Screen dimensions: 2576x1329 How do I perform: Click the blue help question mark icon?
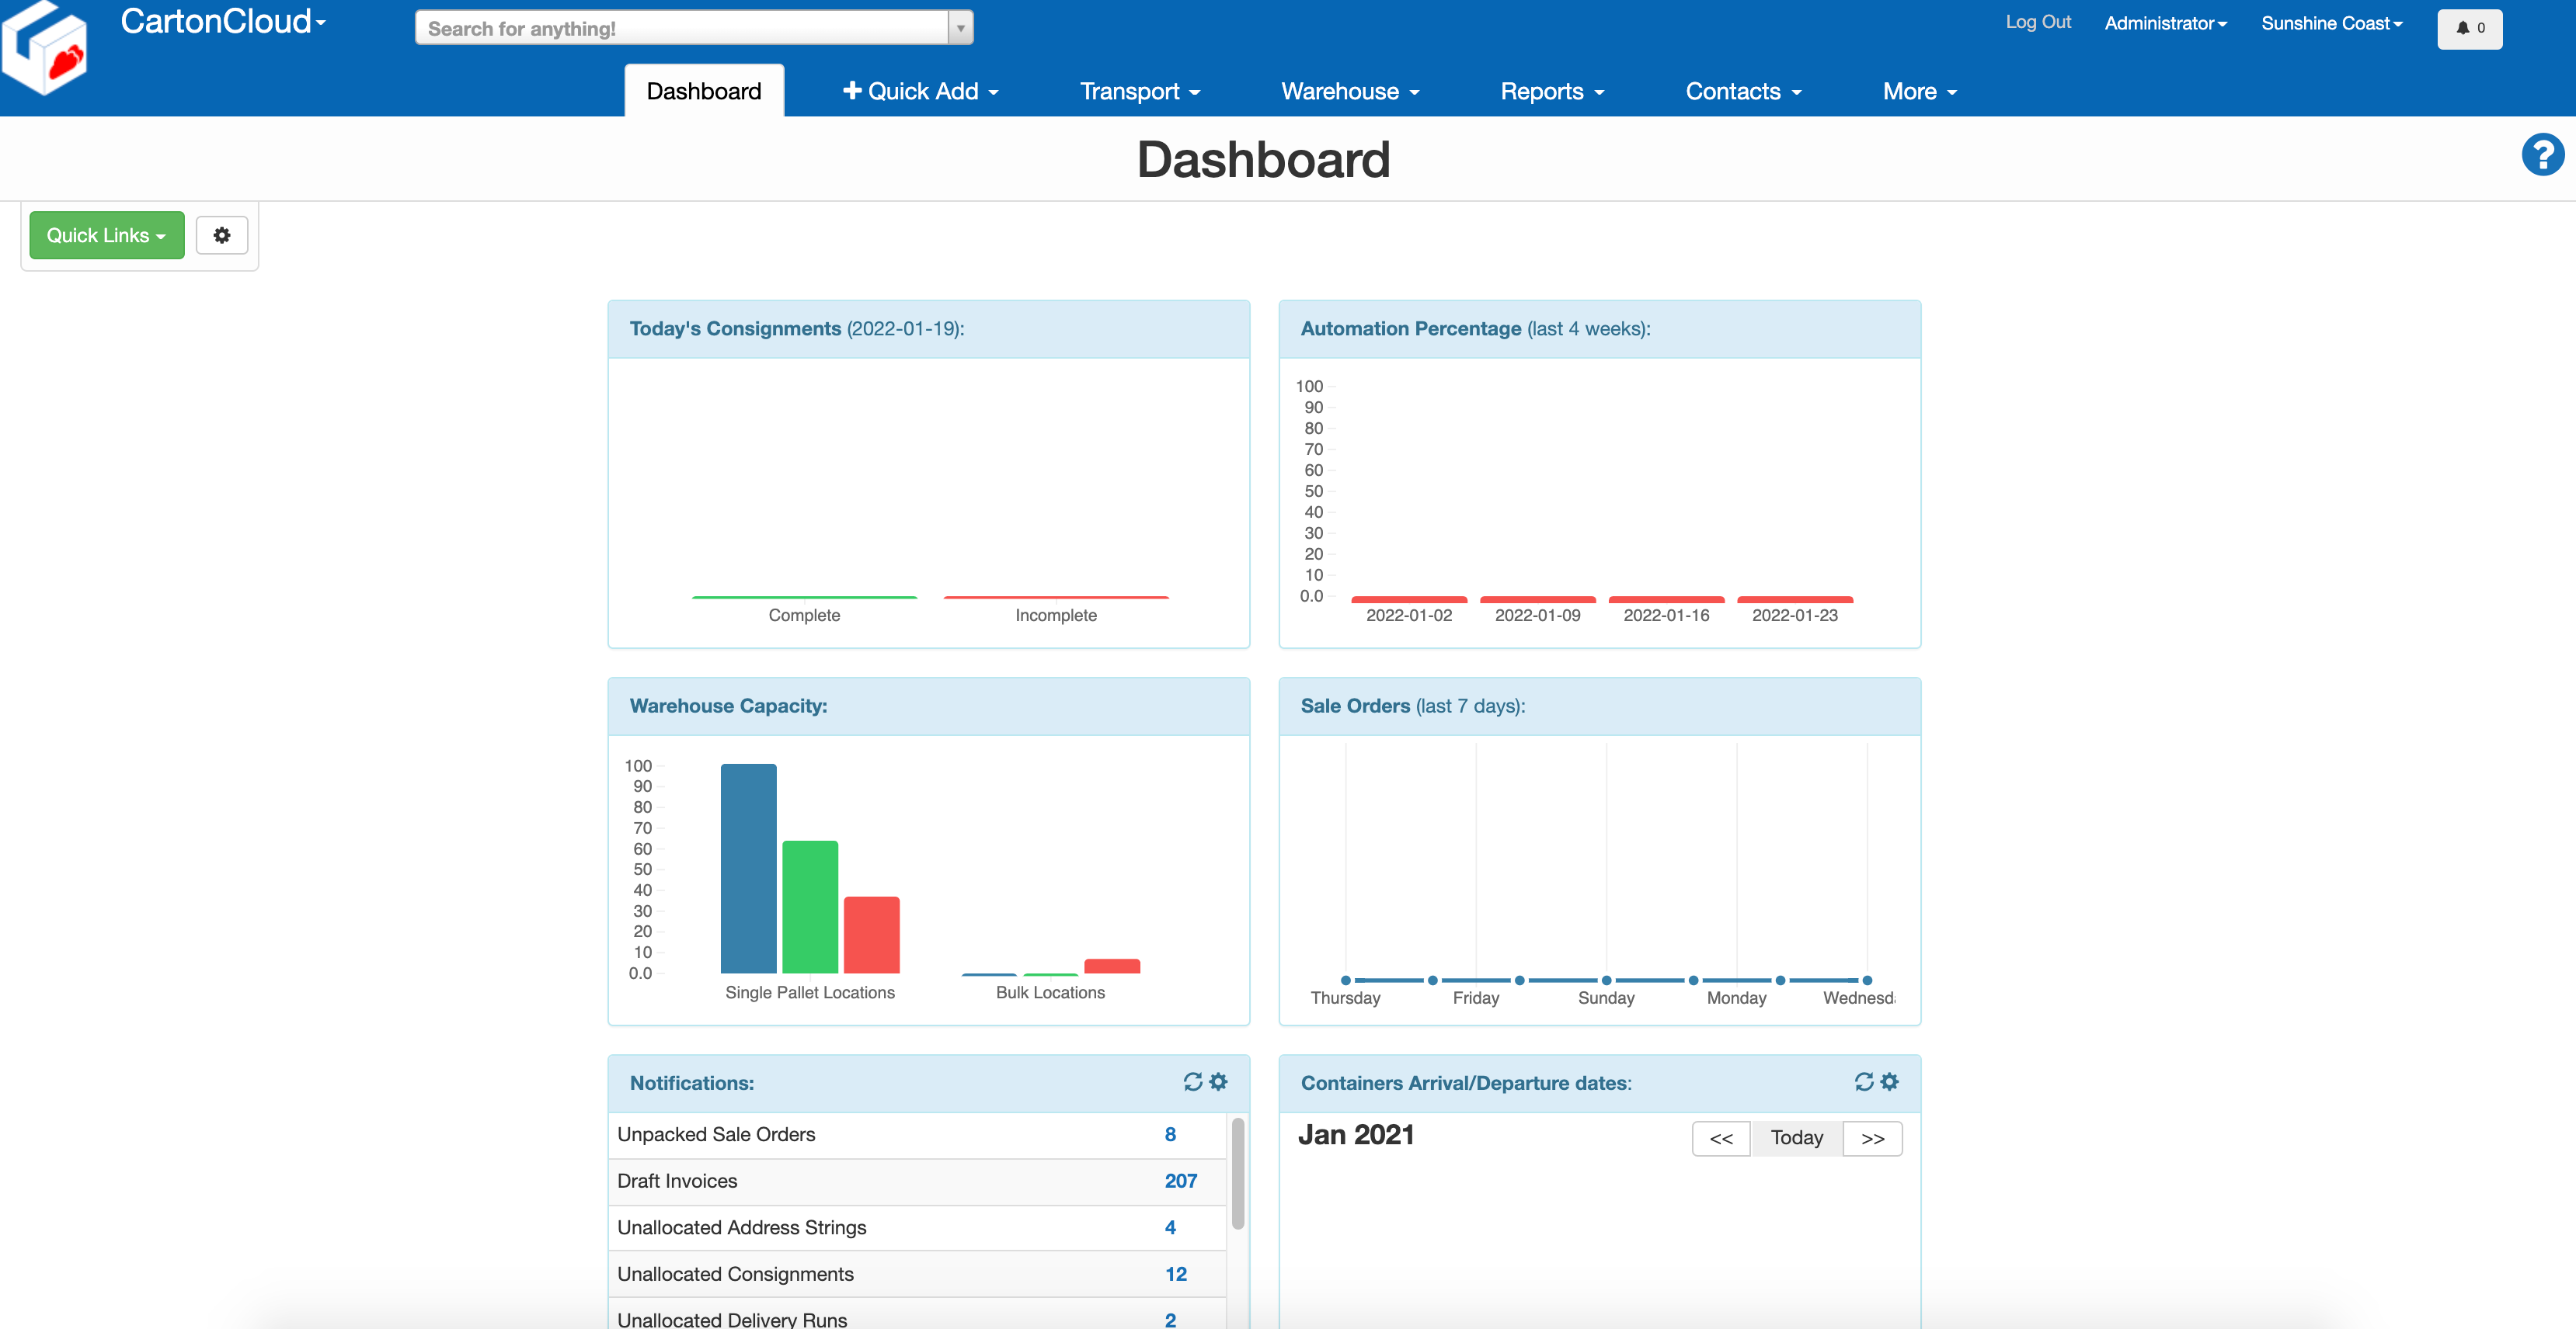2543,154
